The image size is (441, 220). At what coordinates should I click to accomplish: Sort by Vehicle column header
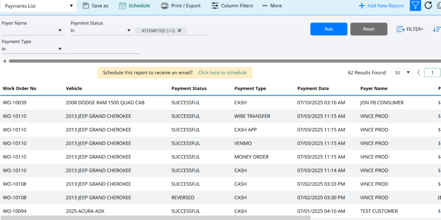[74, 88]
